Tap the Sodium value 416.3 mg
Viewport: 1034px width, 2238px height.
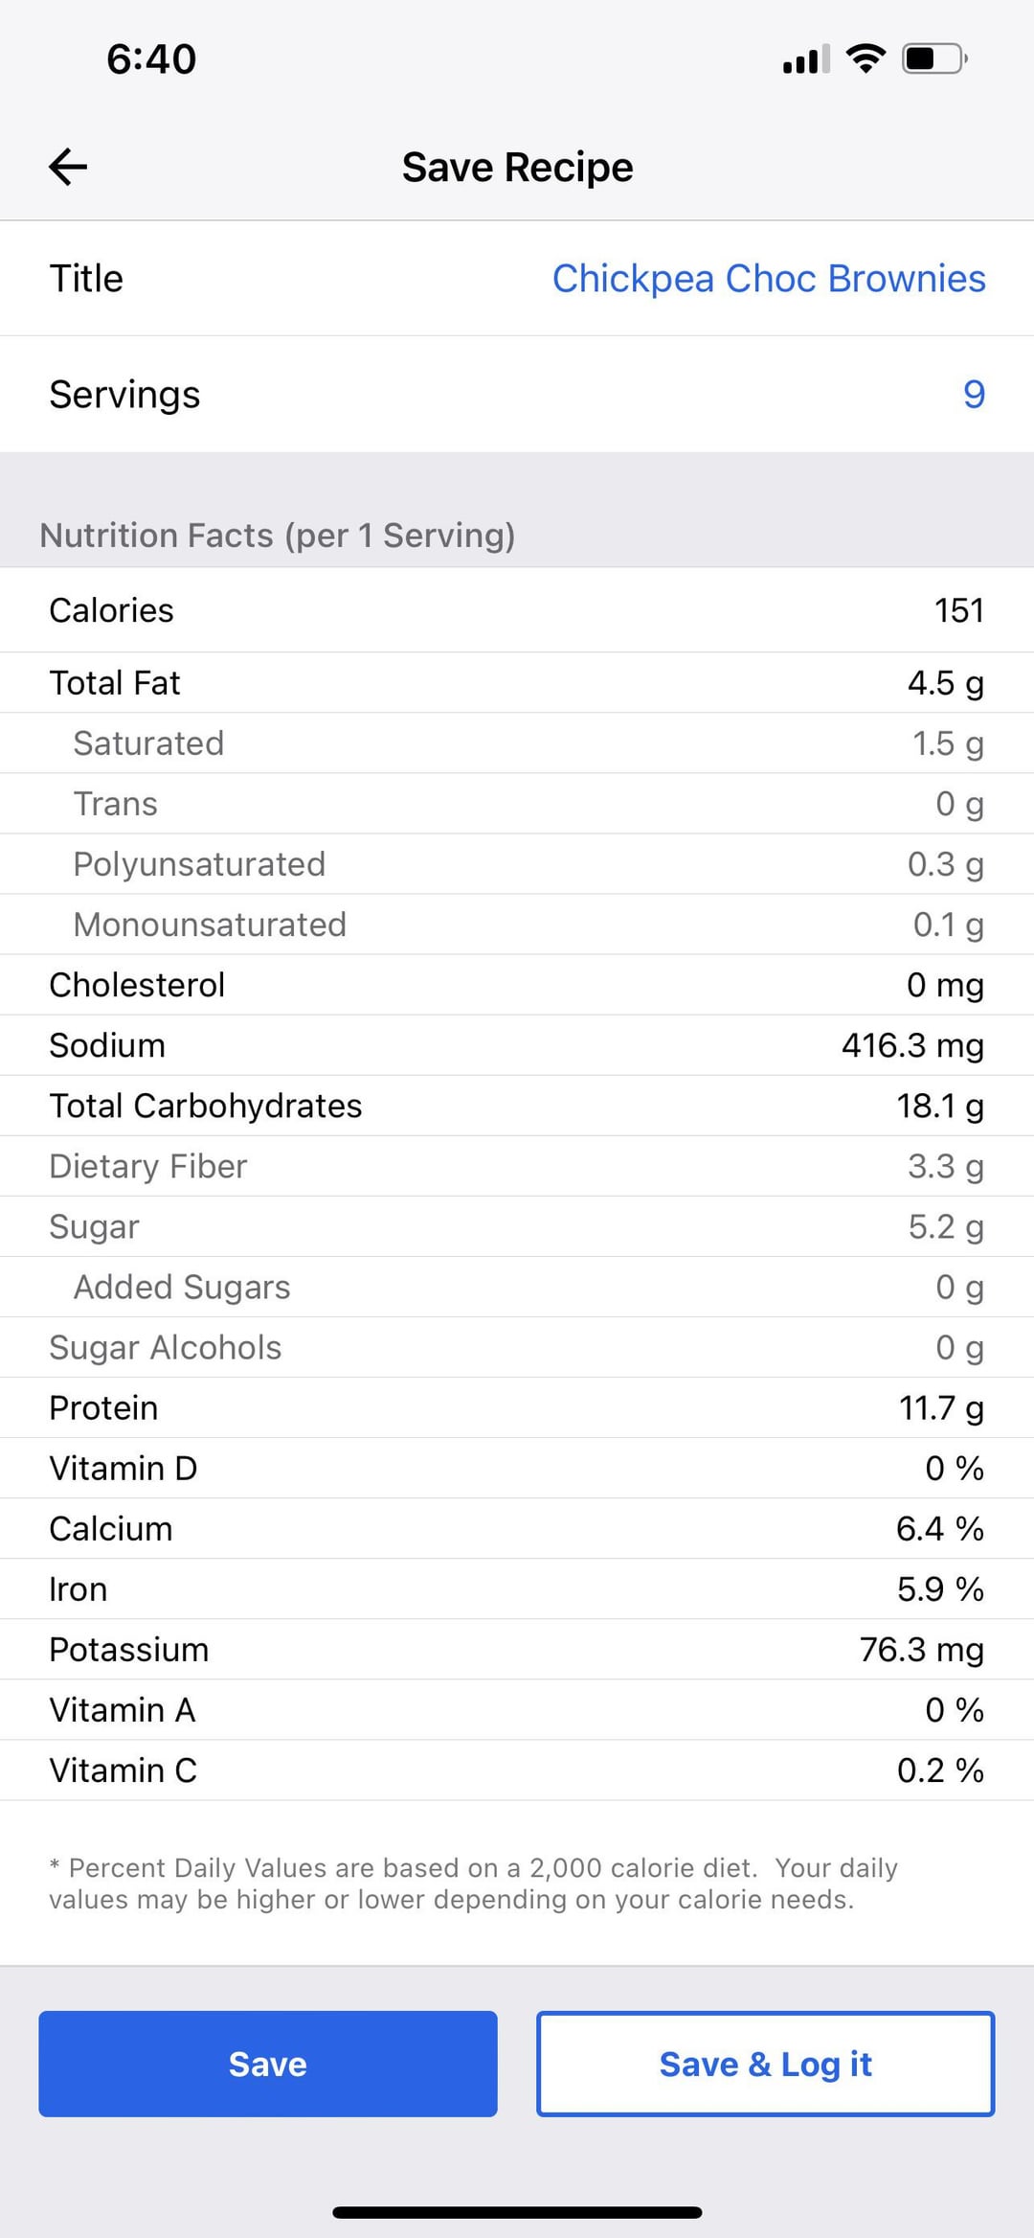911,1045
